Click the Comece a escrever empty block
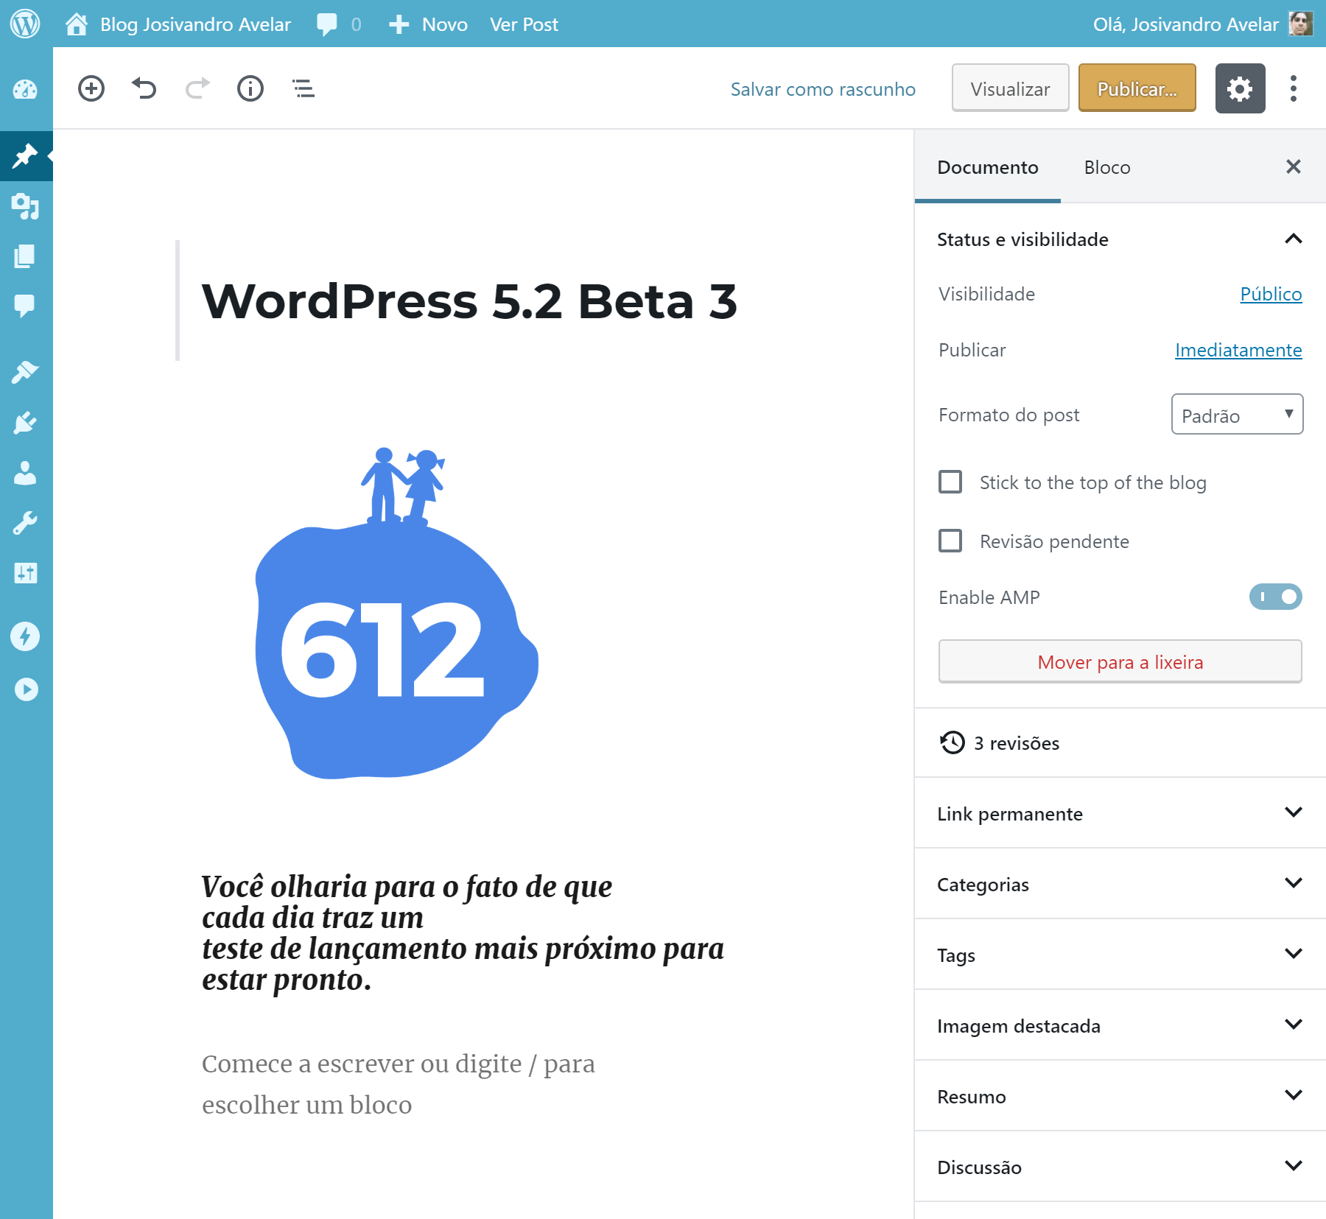Image resolution: width=1326 pixels, height=1219 pixels. pos(399,1084)
